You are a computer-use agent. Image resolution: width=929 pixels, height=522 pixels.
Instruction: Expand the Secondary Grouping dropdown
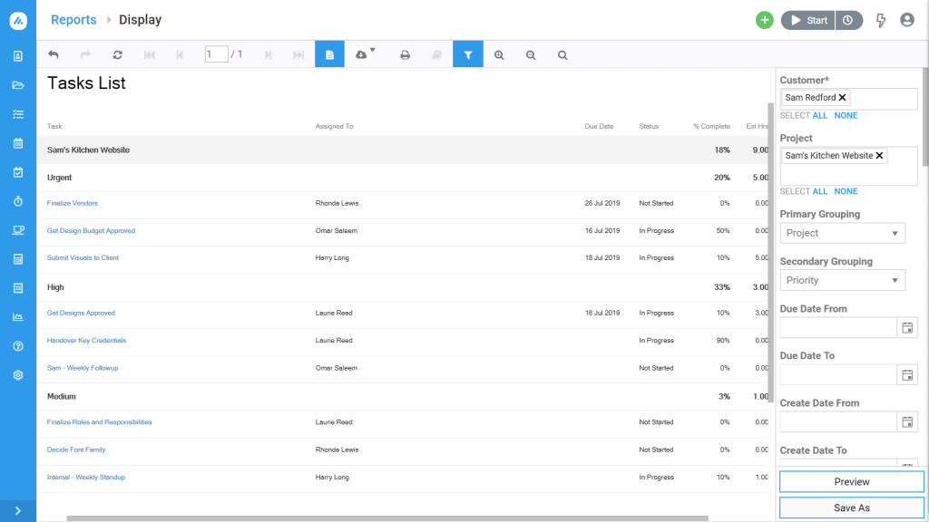pos(842,280)
